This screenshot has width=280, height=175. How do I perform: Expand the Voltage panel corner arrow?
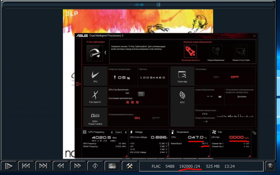click(168, 156)
